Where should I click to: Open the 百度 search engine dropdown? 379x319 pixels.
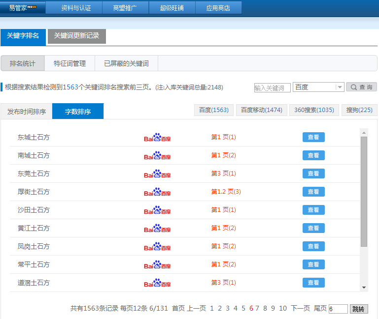point(318,87)
